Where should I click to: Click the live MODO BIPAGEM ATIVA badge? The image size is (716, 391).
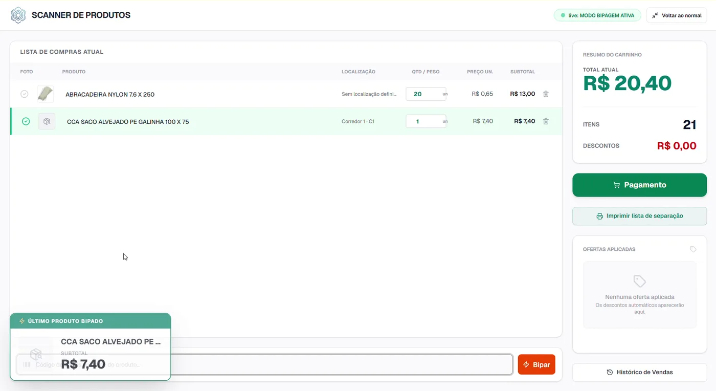click(x=597, y=15)
